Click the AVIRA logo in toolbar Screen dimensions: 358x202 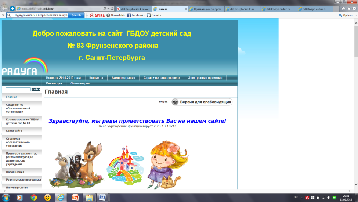coord(97,15)
